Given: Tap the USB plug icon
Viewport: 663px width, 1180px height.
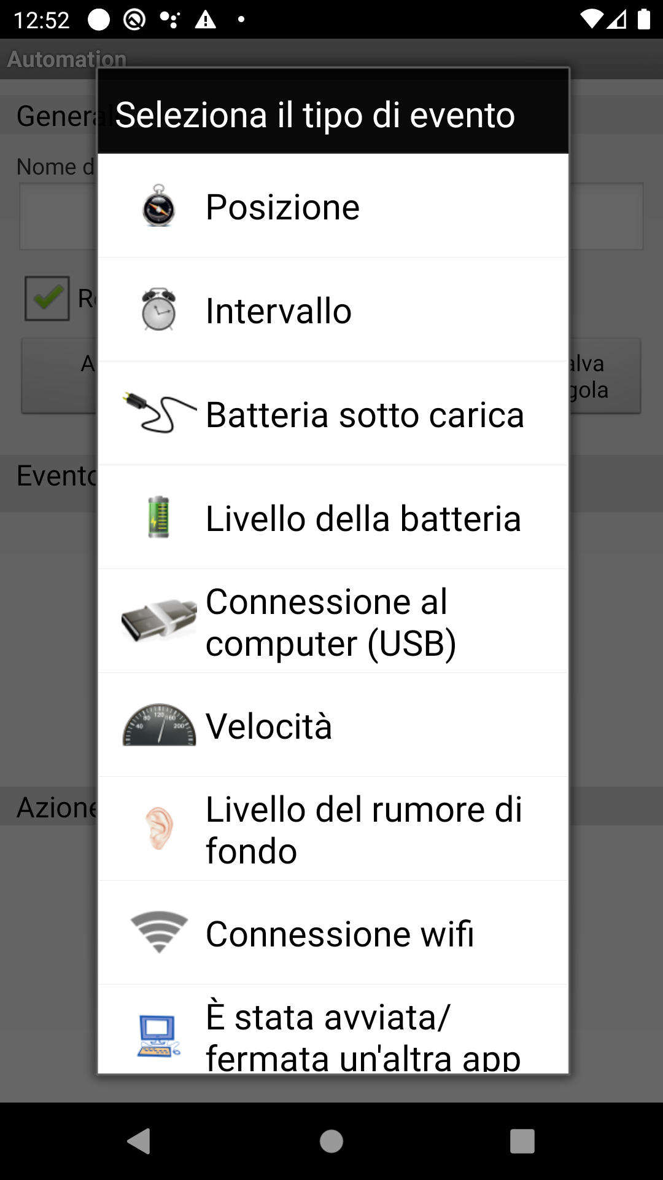Looking at the screenshot, I should pos(159,621).
